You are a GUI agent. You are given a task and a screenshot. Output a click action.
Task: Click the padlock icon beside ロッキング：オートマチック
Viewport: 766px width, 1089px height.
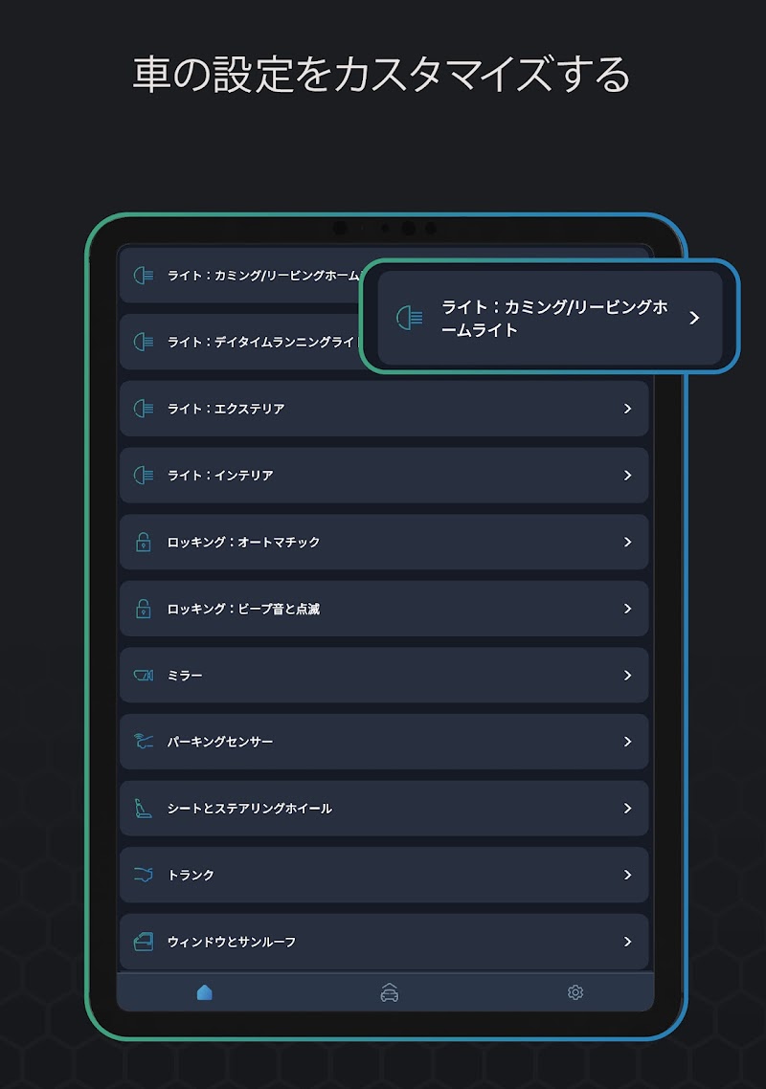(143, 543)
